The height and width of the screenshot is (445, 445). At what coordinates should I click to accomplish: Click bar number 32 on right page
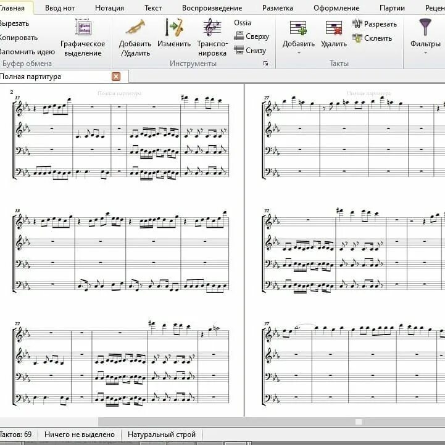267,211
